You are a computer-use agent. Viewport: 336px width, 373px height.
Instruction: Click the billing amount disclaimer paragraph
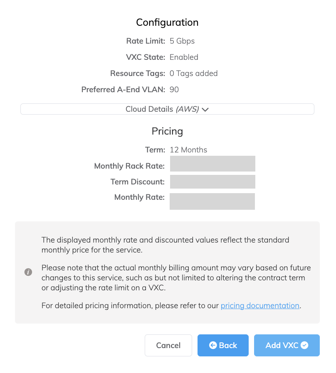tap(176, 277)
